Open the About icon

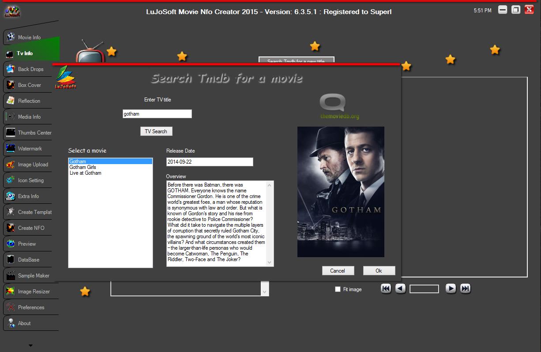tap(11, 323)
